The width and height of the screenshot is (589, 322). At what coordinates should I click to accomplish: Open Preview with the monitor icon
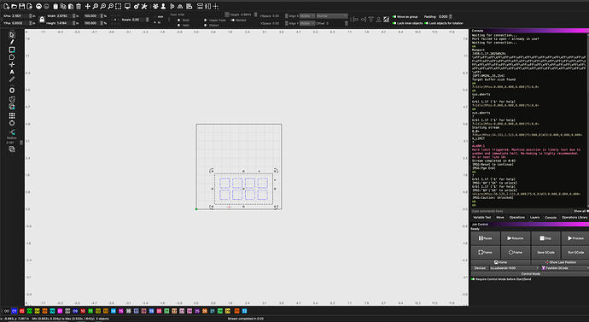coord(127,6)
